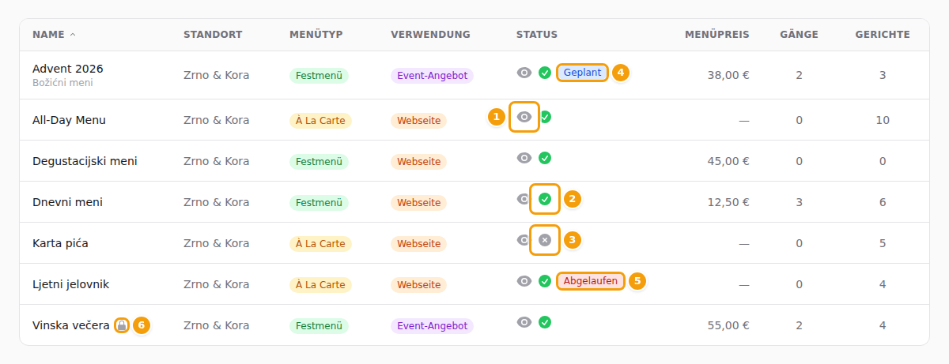Toggle visibility eye for All-Day Menu
Screen dimensions: 949x364
[x=524, y=117]
